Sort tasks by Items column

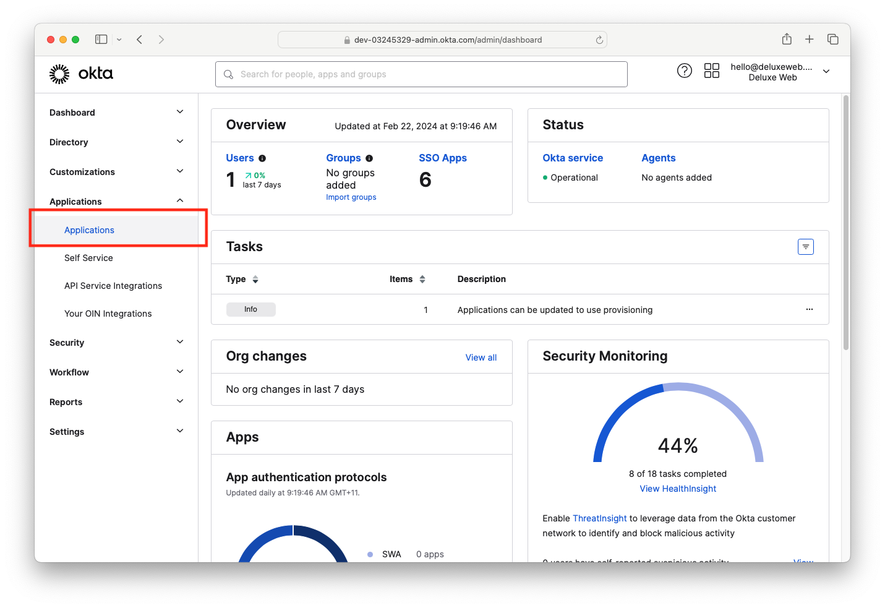point(422,280)
